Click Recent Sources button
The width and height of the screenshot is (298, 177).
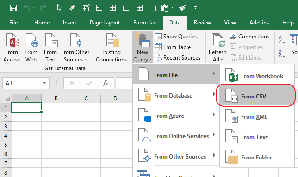[x=177, y=57]
